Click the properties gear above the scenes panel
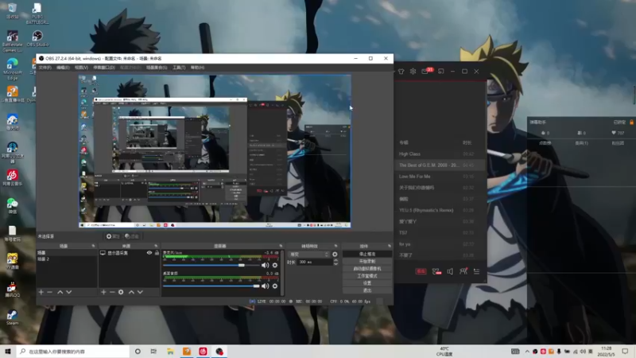This screenshot has height=358, width=636. point(113,236)
